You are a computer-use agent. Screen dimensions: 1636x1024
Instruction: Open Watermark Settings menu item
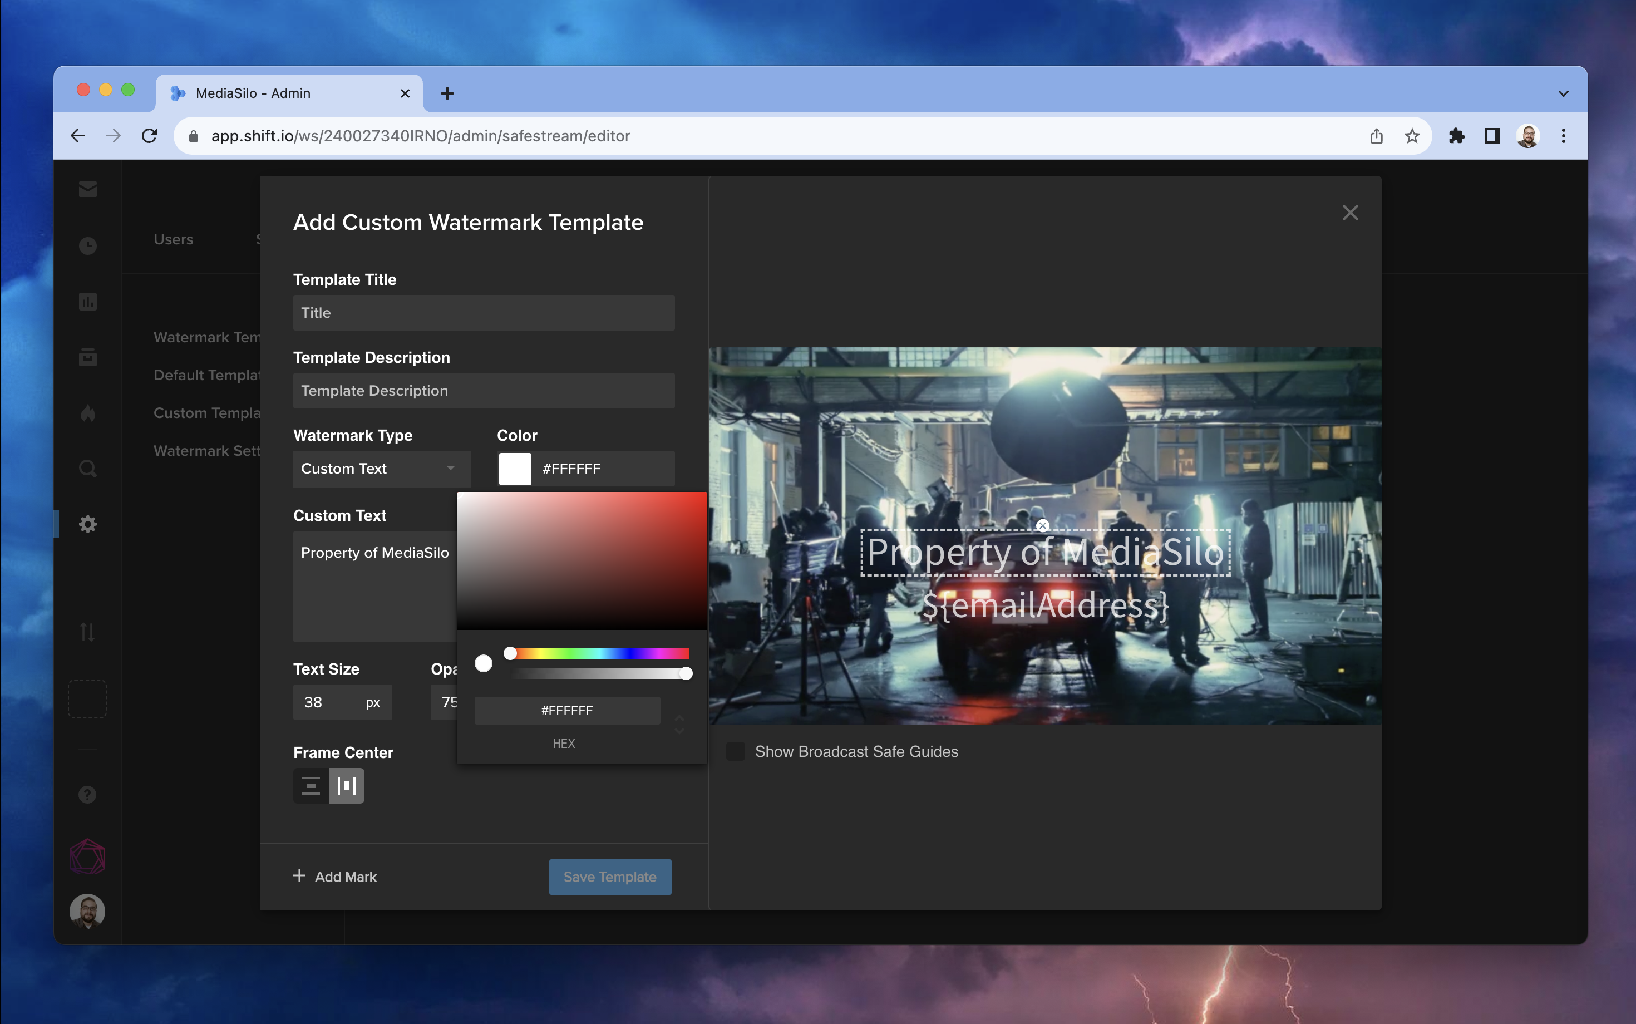pos(206,451)
